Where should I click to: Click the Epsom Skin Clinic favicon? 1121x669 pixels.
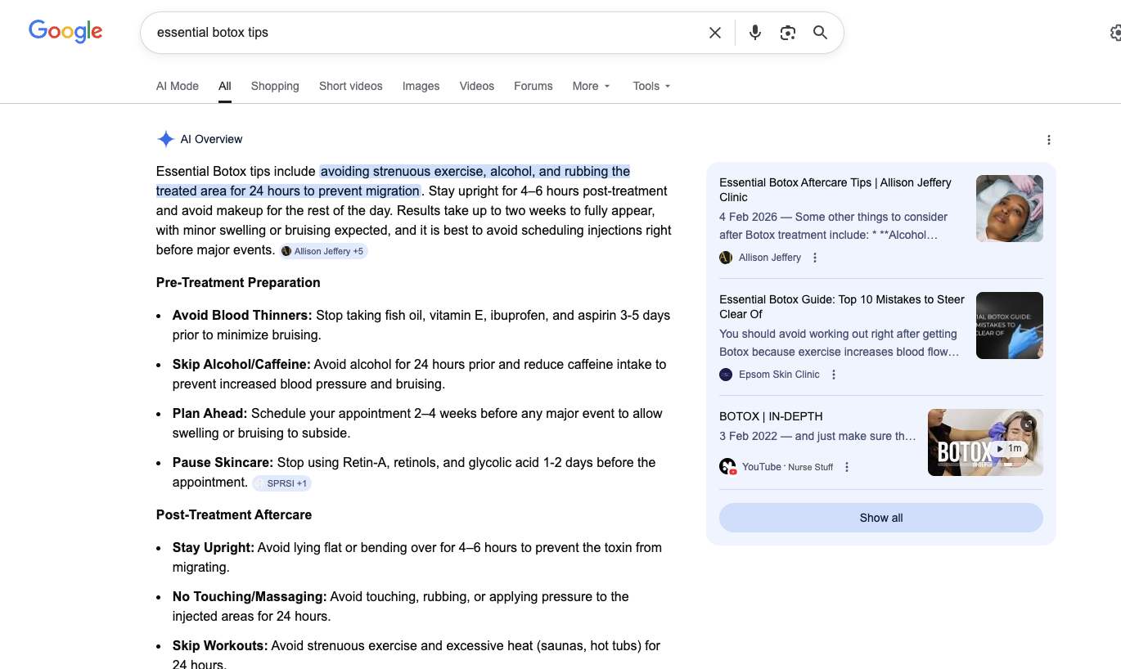click(x=726, y=375)
